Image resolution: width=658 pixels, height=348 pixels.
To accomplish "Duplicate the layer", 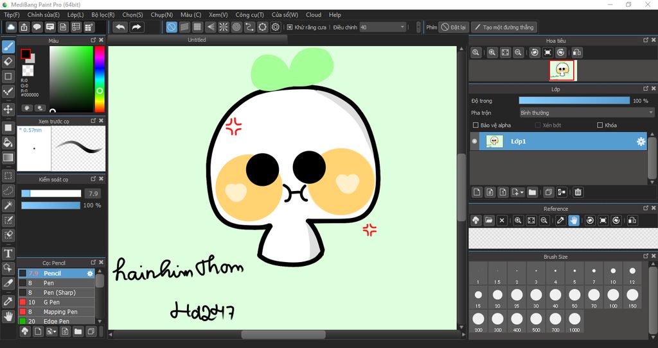I will tap(548, 192).
